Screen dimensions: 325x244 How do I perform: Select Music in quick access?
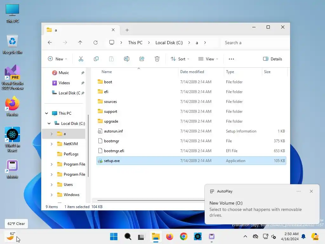pos(63,73)
